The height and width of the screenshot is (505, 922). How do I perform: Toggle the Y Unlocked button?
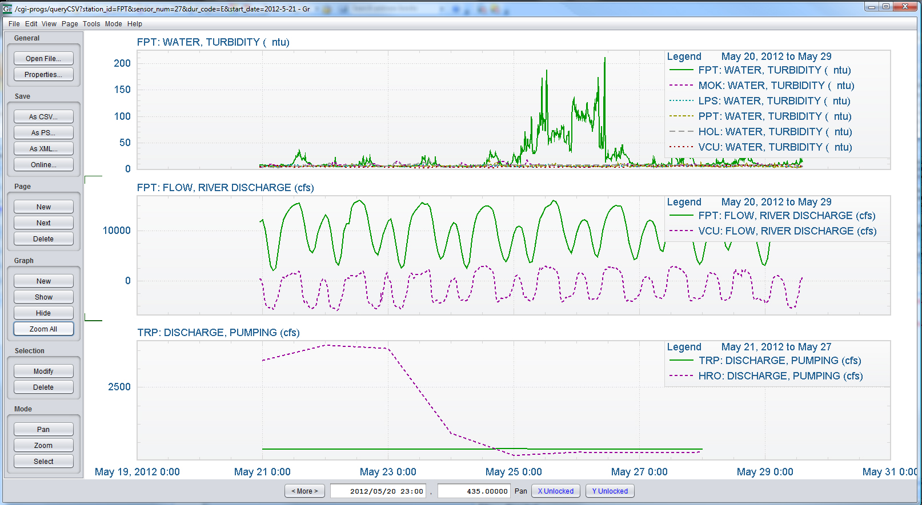click(610, 491)
